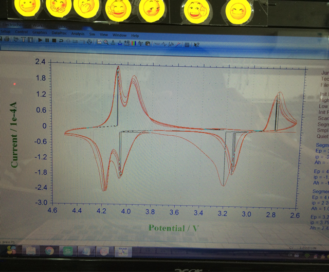Click the 'Current / 1e-4A' axis title
The image size is (329, 272).
click(14, 135)
